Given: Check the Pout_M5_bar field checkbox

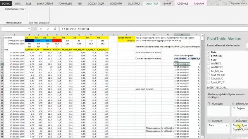Looking at the screenshot, I should click(208, 75).
